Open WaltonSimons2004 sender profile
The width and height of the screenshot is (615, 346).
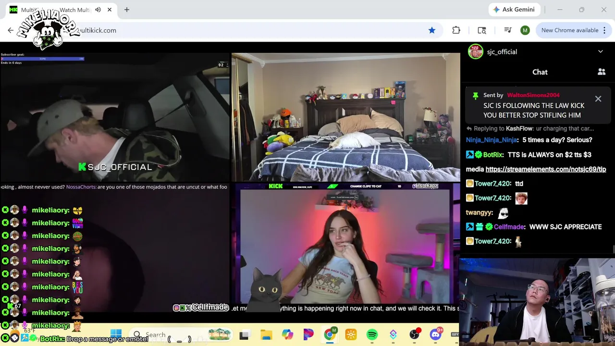pyautogui.click(x=533, y=95)
